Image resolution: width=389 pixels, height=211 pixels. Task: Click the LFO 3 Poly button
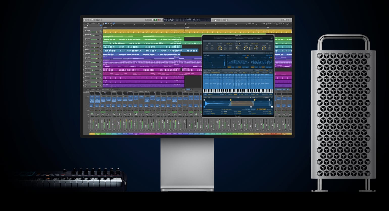pyautogui.click(x=256, y=67)
